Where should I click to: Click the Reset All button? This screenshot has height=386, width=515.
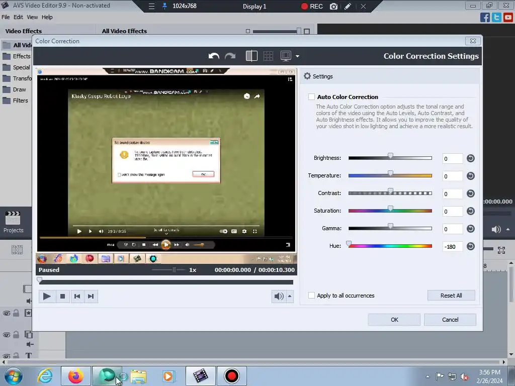[x=451, y=296]
